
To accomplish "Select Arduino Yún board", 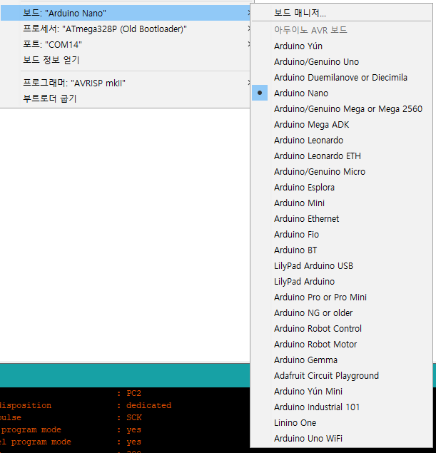I will (342, 46).
